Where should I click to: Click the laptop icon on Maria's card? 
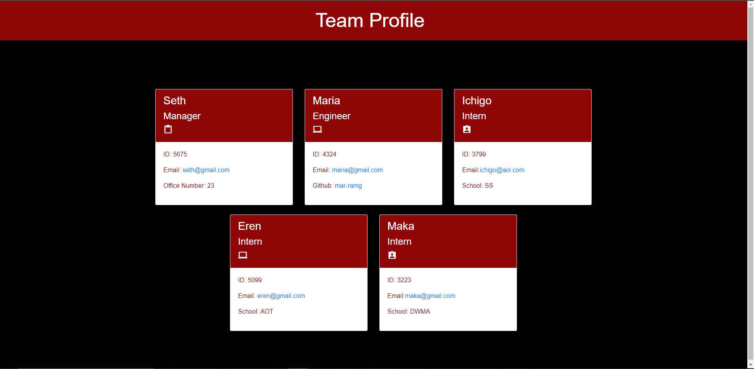tap(317, 129)
